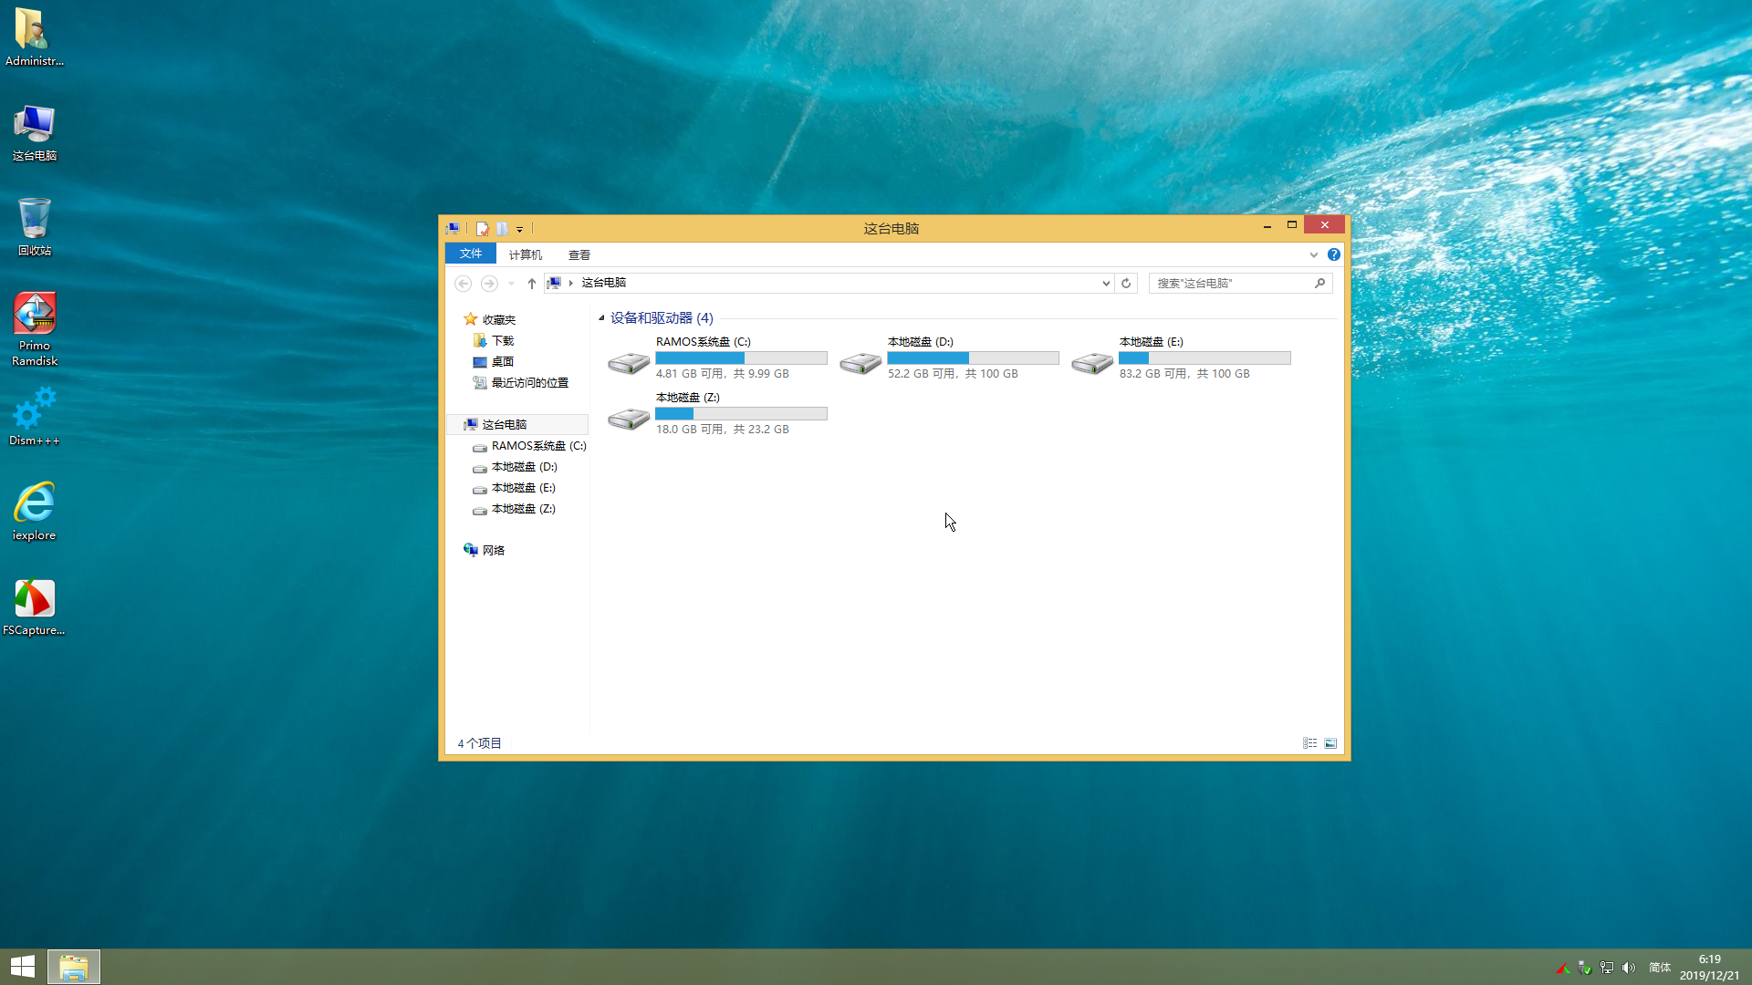
Task: Select the 这台电脑 desktop icon
Action: (x=35, y=132)
